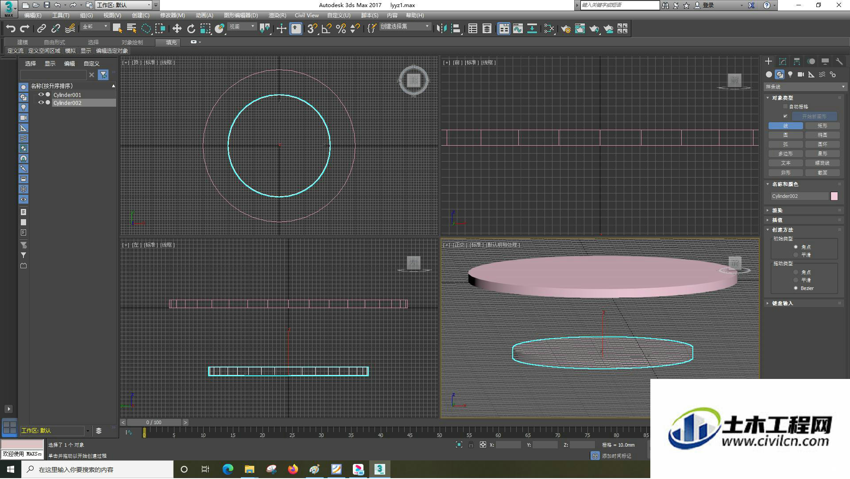Activate the Select and Scale tool
Screen dimensions: 850x479
205,29
